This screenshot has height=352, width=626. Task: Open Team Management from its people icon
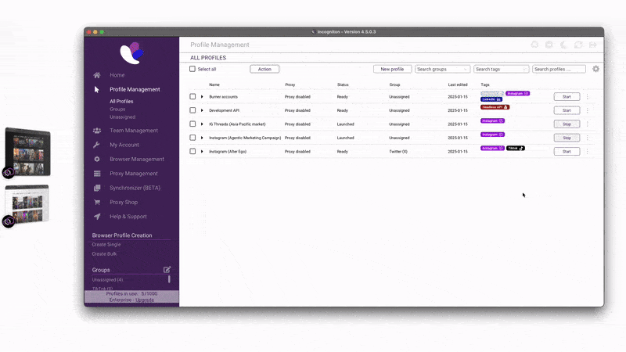pos(96,131)
